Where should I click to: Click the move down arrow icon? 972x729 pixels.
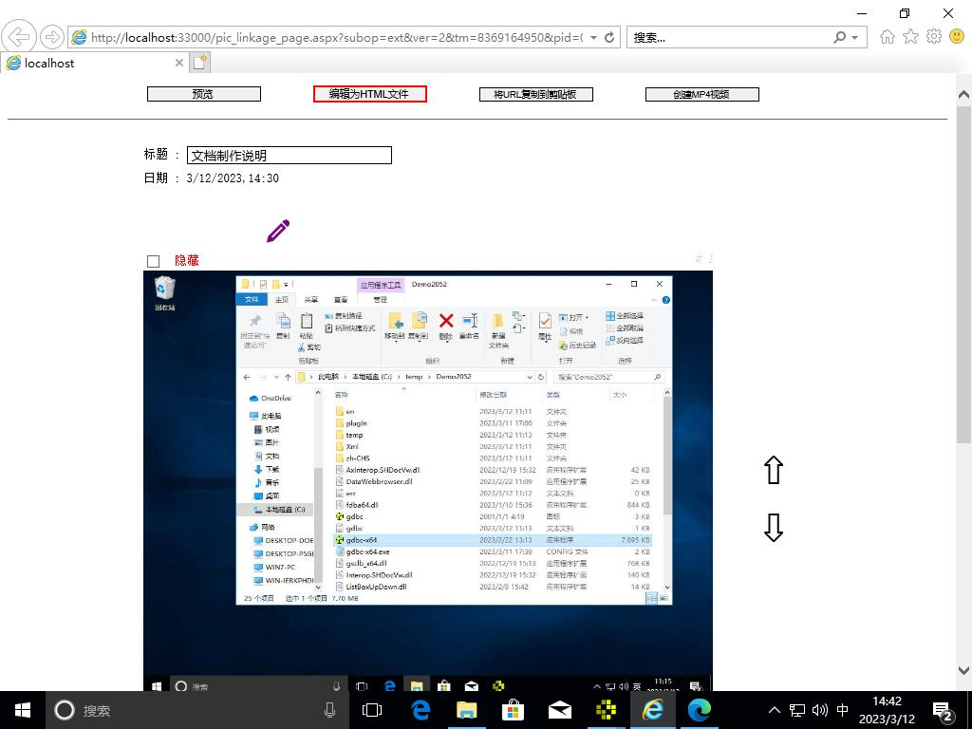[774, 528]
